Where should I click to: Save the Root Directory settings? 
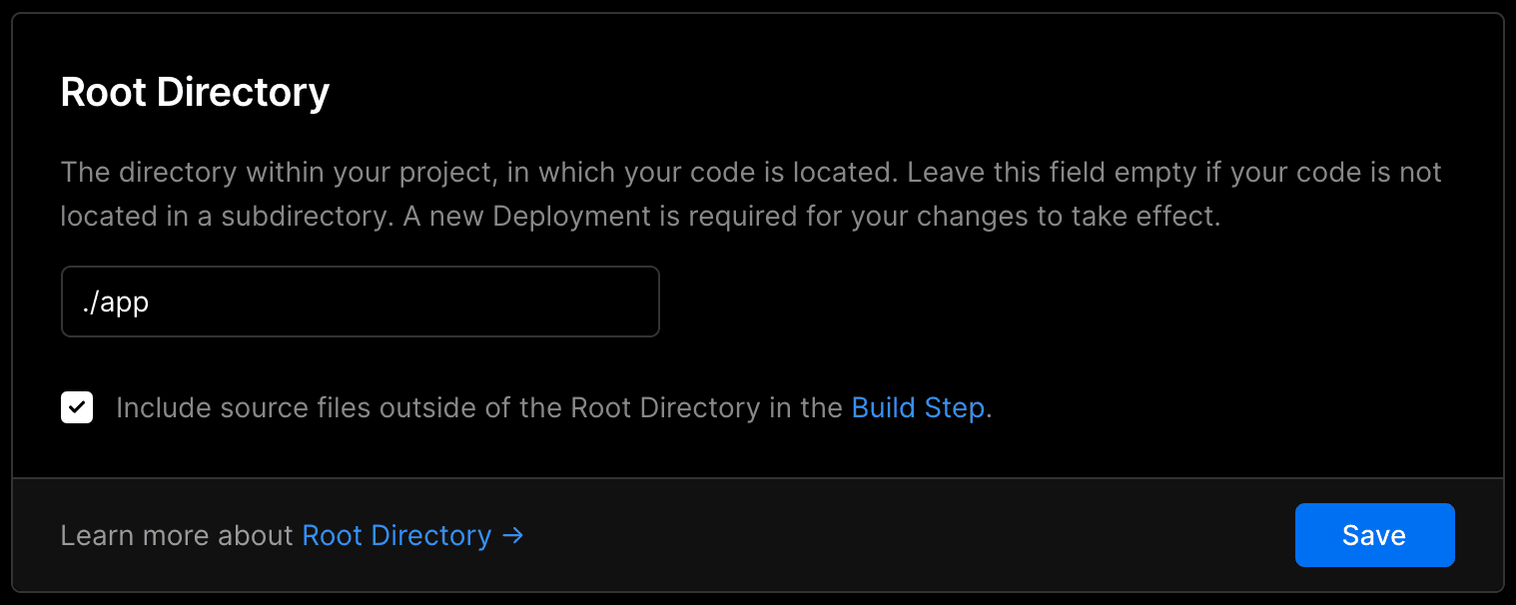pyautogui.click(x=1374, y=535)
